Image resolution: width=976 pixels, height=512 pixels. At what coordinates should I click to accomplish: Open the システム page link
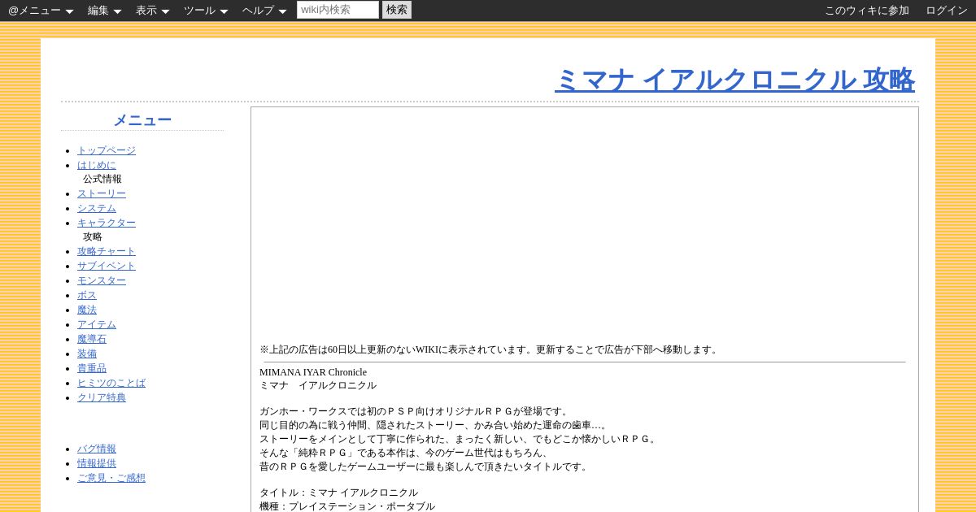[x=97, y=208]
